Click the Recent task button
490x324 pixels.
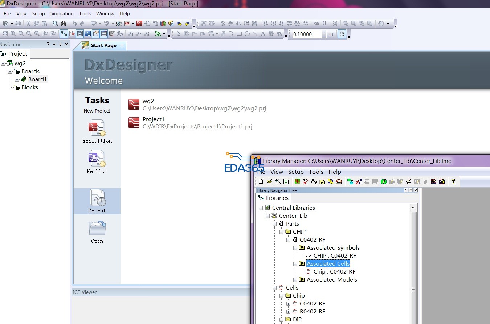tap(97, 201)
